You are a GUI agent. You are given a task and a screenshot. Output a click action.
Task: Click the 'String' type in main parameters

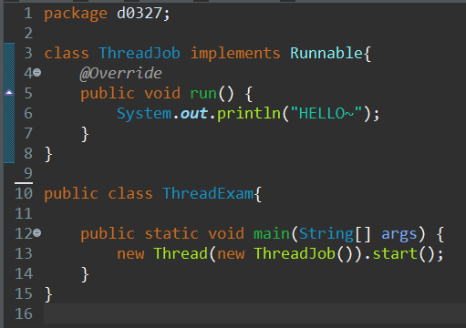coord(326,234)
